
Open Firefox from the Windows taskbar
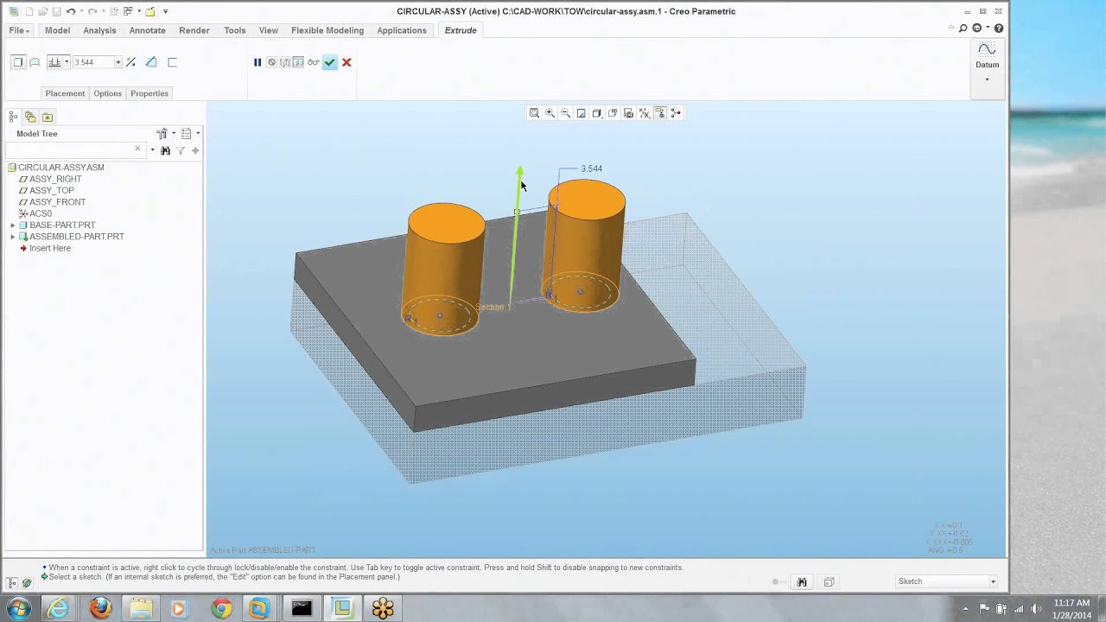click(100, 608)
